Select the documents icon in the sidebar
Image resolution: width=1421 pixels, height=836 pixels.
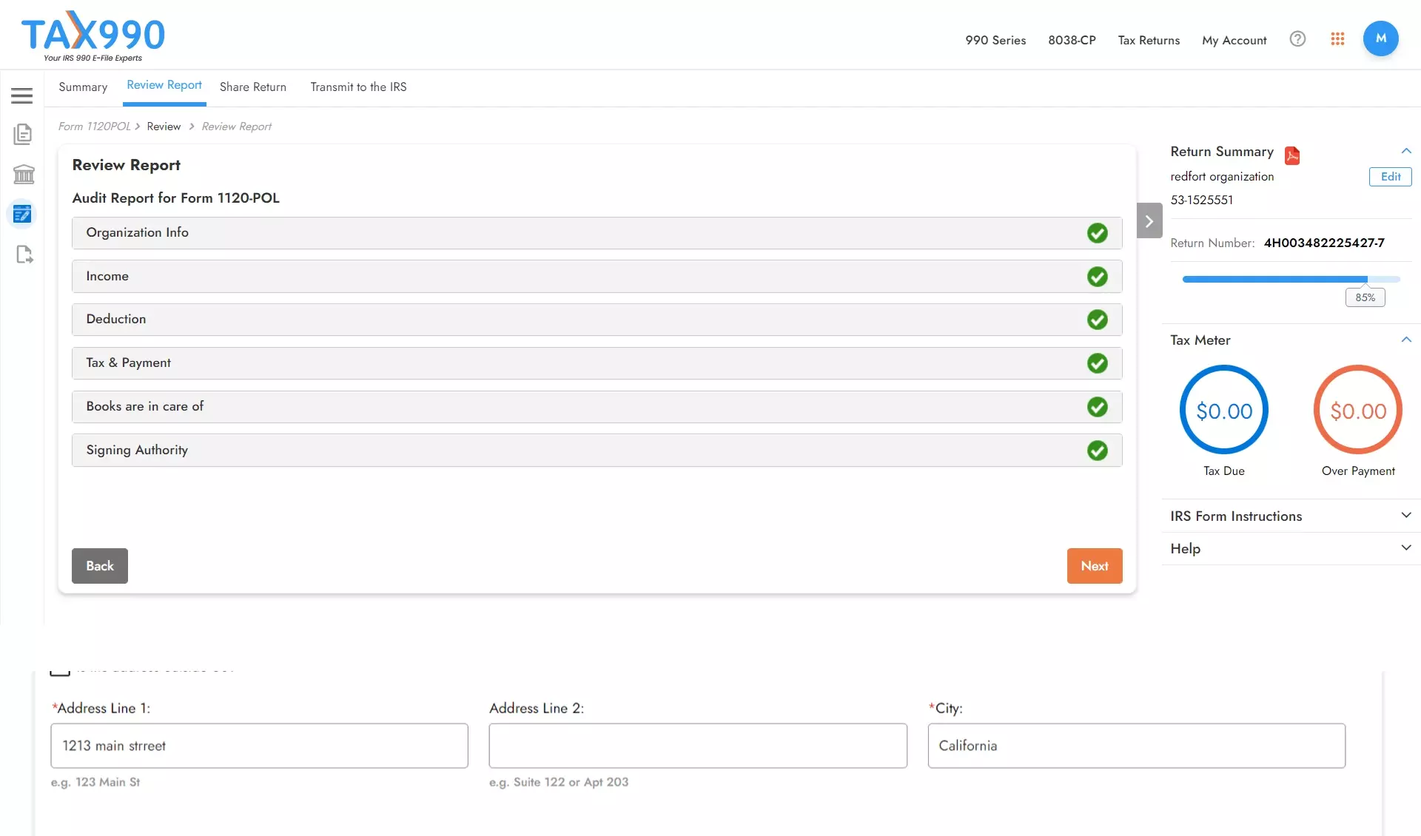[23, 134]
